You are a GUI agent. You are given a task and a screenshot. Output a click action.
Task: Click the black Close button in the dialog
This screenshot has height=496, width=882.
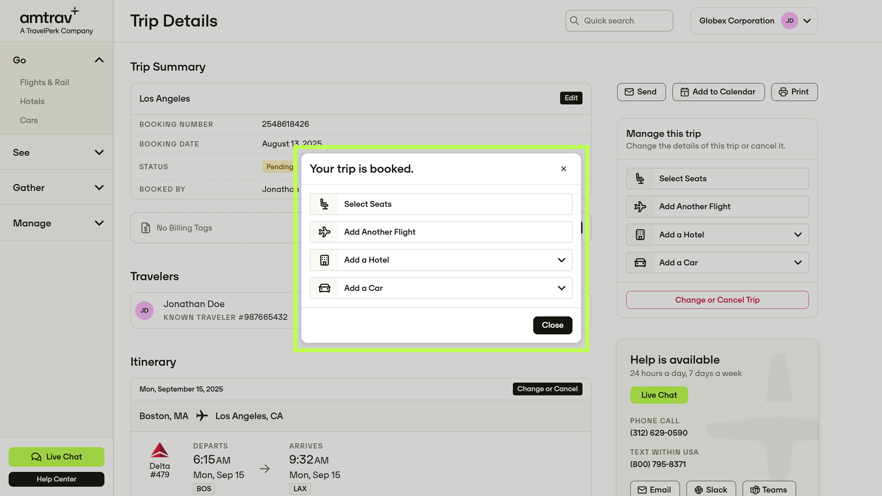(553, 325)
